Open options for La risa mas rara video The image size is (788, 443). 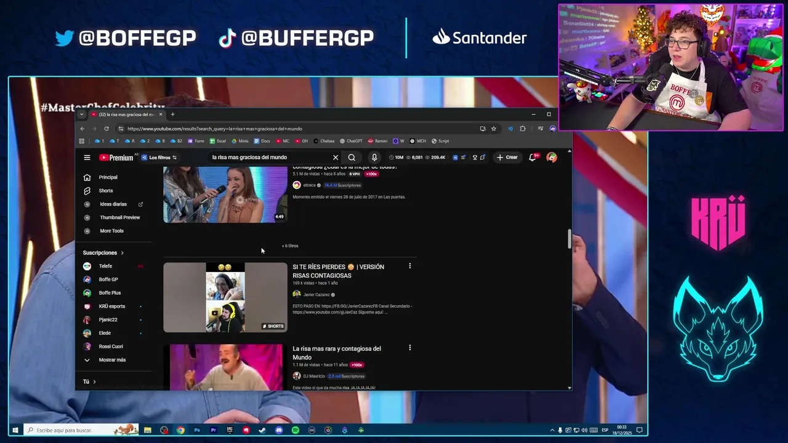point(409,348)
